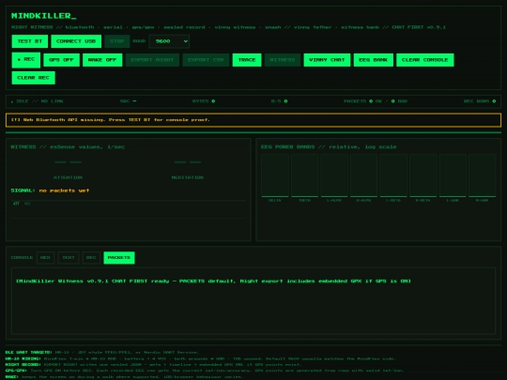Click the PACKETS OK / BAD counter
This screenshot has height=380, width=507.
click(x=376, y=101)
